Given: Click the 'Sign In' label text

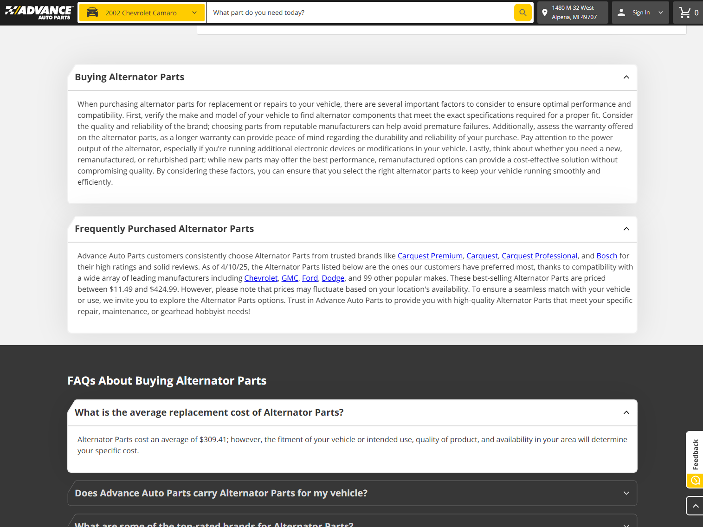Looking at the screenshot, I should click(641, 13).
